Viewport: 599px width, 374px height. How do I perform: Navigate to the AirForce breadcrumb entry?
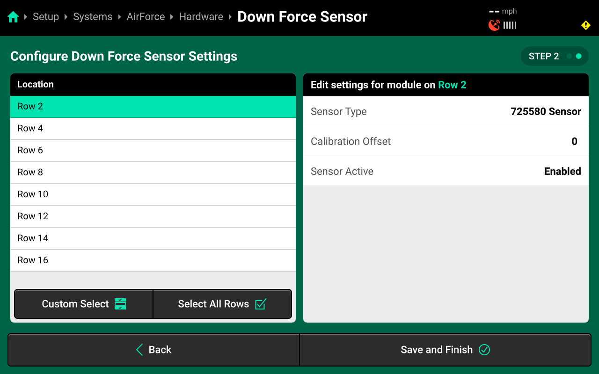pos(146,16)
